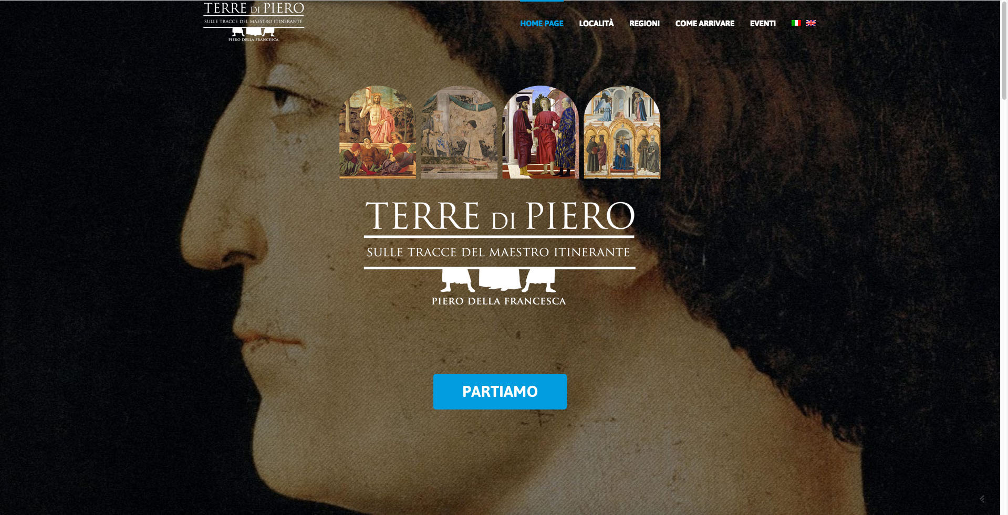Open the Flagellation painting thumbnail
Screen dimensions: 1008x515
coord(541,132)
